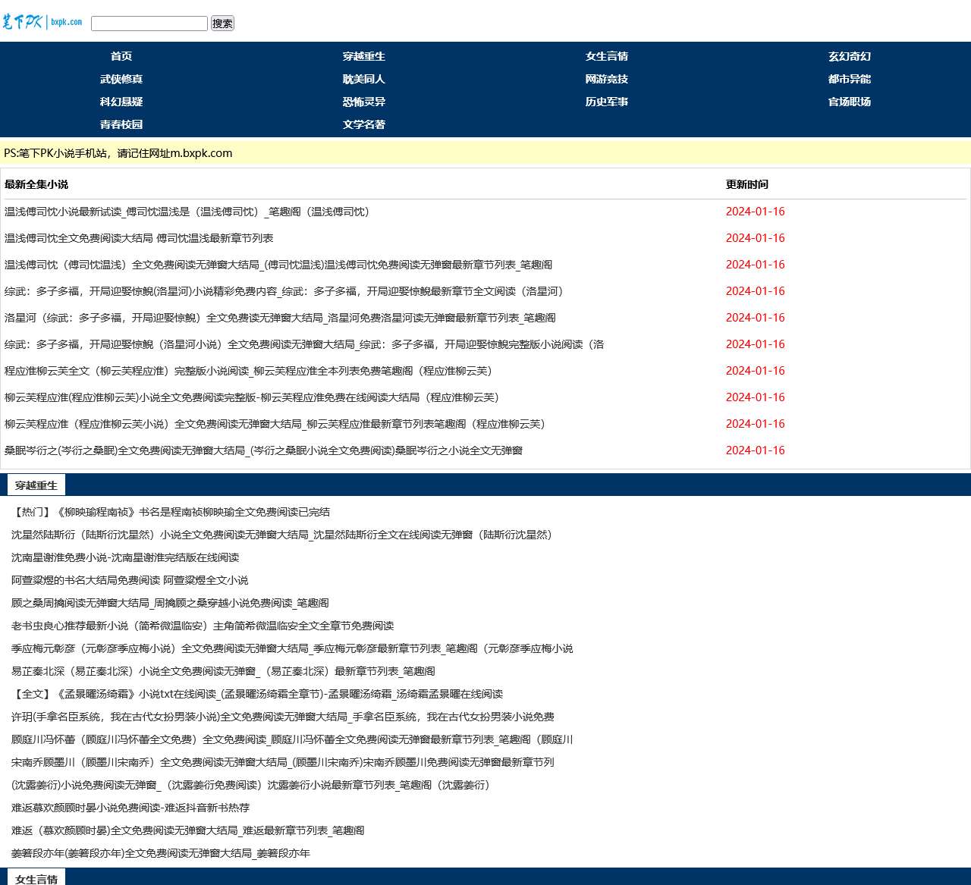This screenshot has width=971, height=885.
Task: Open 综武：多子多福（洛星河小说）全文免费阅读 link
Action: (x=304, y=344)
